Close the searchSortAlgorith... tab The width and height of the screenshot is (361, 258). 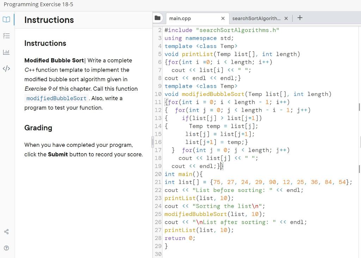tap(286, 18)
